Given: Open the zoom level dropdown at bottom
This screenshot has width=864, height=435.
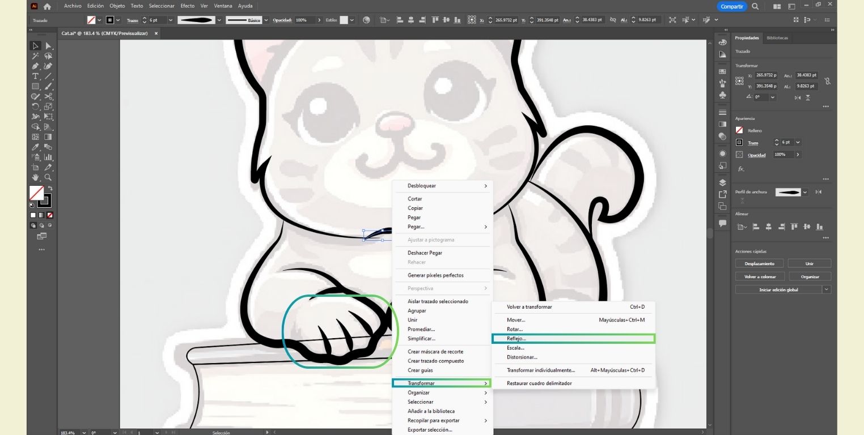Looking at the screenshot, I should pos(84,432).
